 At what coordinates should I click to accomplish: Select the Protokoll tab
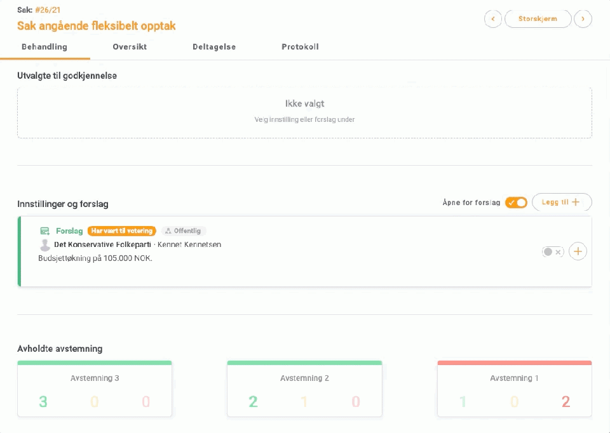(x=300, y=47)
